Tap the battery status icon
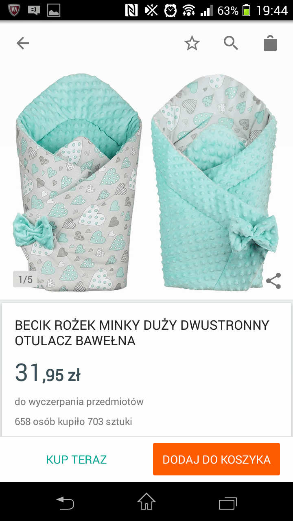This screenshot has width=293, height=521. tap(246, 10)
